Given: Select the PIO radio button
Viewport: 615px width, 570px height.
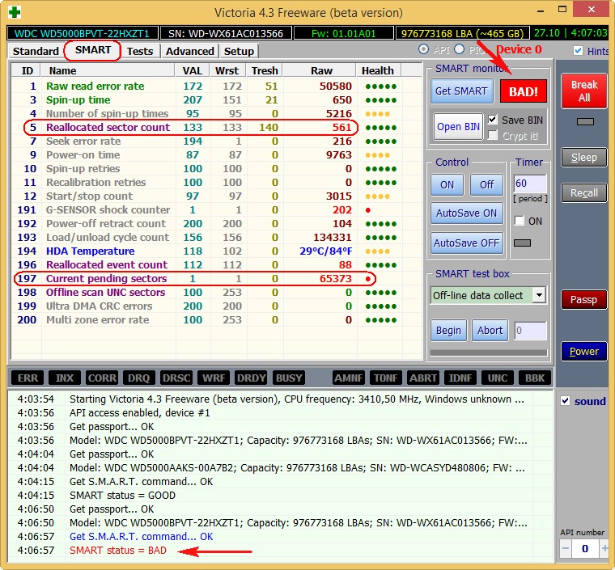Looking at the screenshot, I should pos(460,49).
